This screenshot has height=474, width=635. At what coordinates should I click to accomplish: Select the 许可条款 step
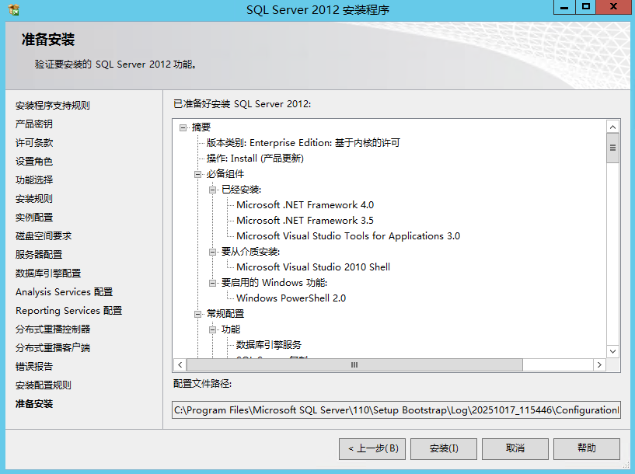click(x=34, y=143)
